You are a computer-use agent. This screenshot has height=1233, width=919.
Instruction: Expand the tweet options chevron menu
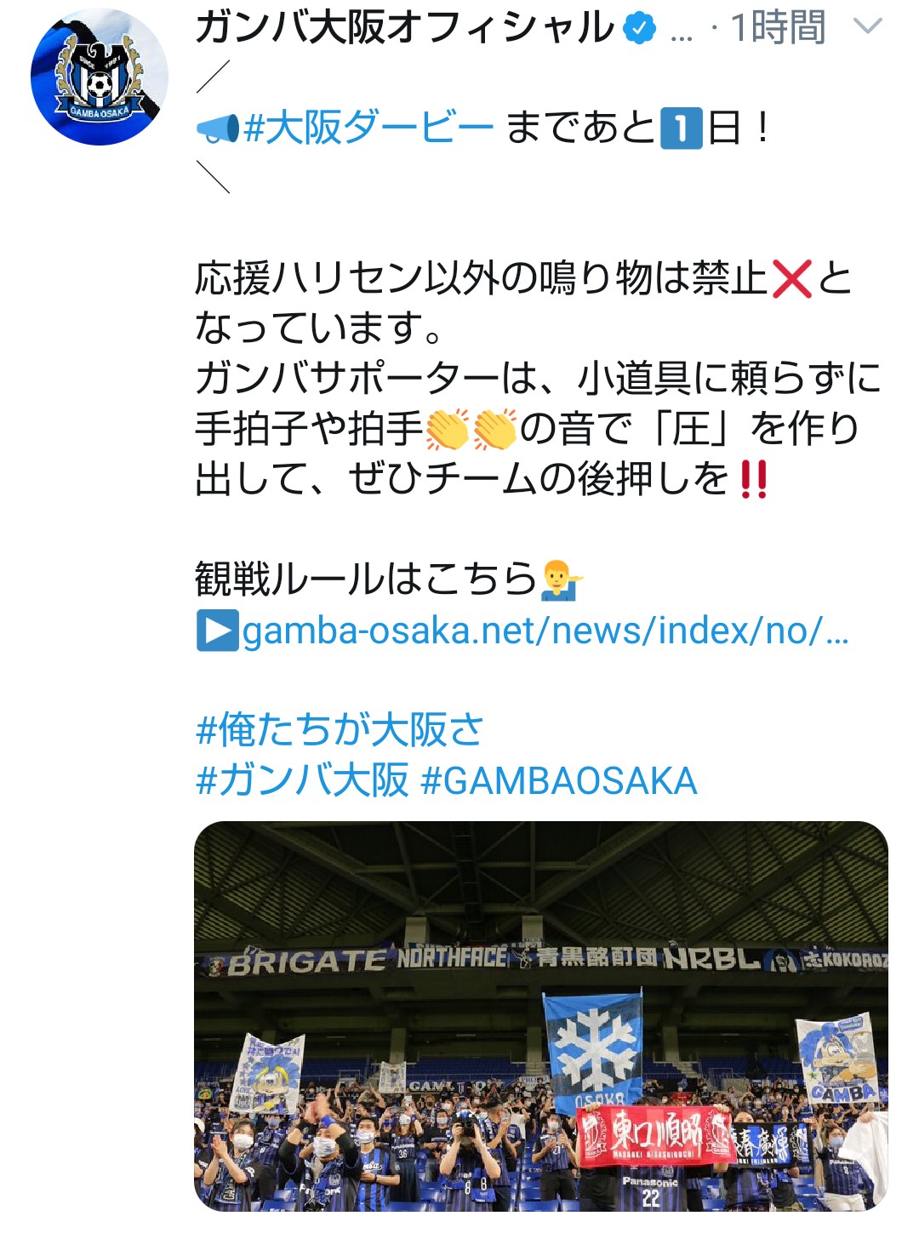867,28
